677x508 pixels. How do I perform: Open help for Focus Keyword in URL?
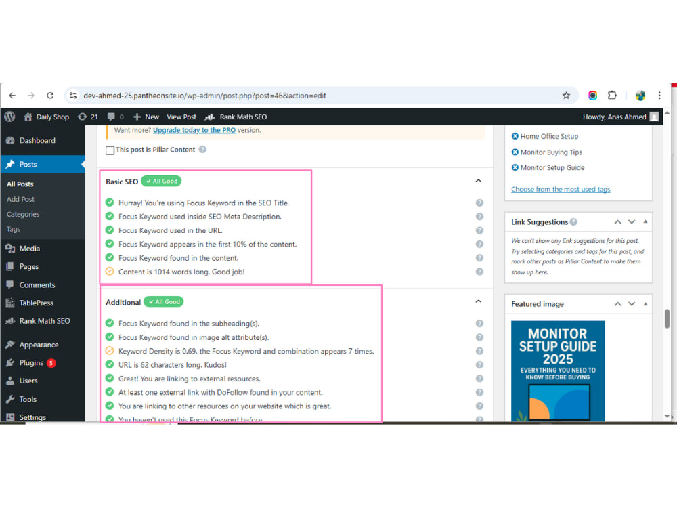479,230
